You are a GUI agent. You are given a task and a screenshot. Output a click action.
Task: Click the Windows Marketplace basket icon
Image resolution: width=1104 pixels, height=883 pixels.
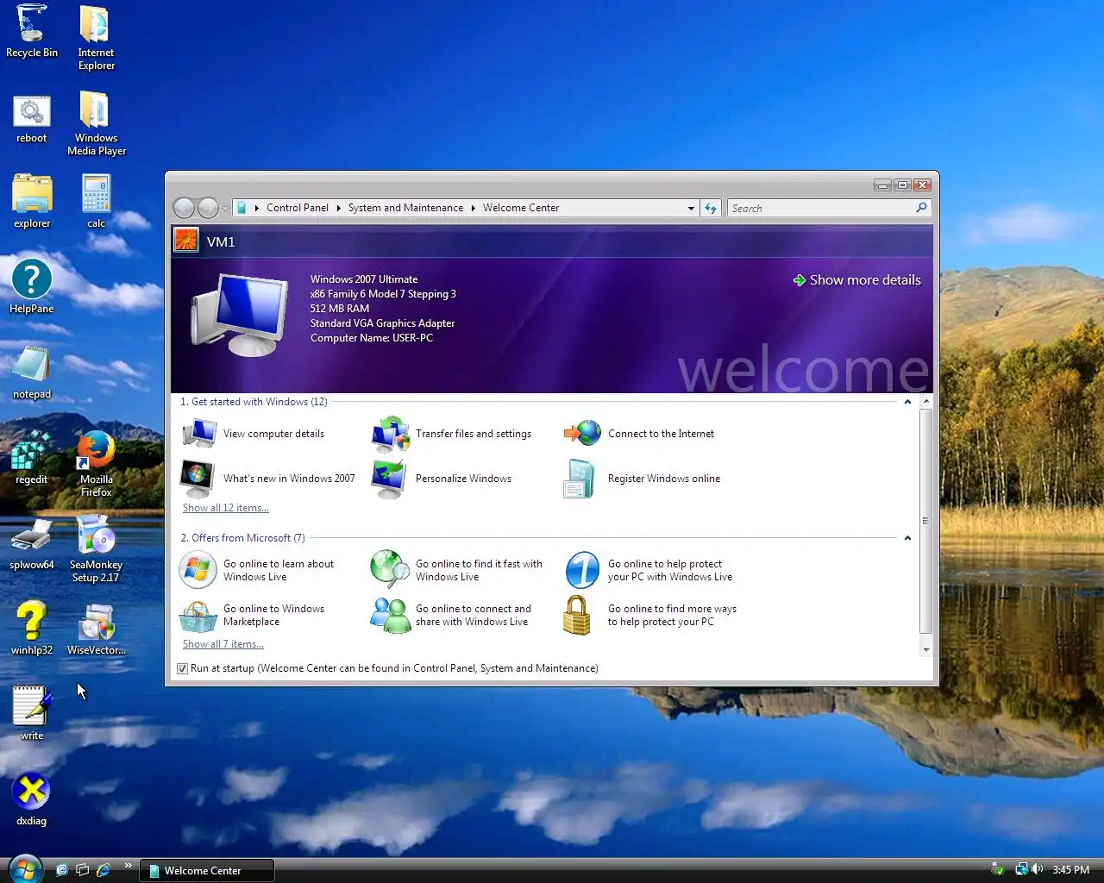(x=198, y=616)
